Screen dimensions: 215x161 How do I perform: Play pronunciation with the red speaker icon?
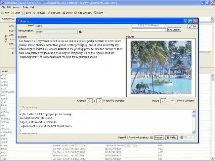[x=81, y=32]
